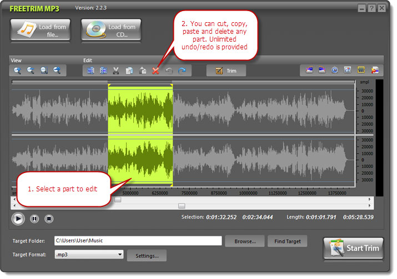The image size is (397, 279).
Task: Click selection end time 0:02:34.044
Action: [x=258, y=217]
